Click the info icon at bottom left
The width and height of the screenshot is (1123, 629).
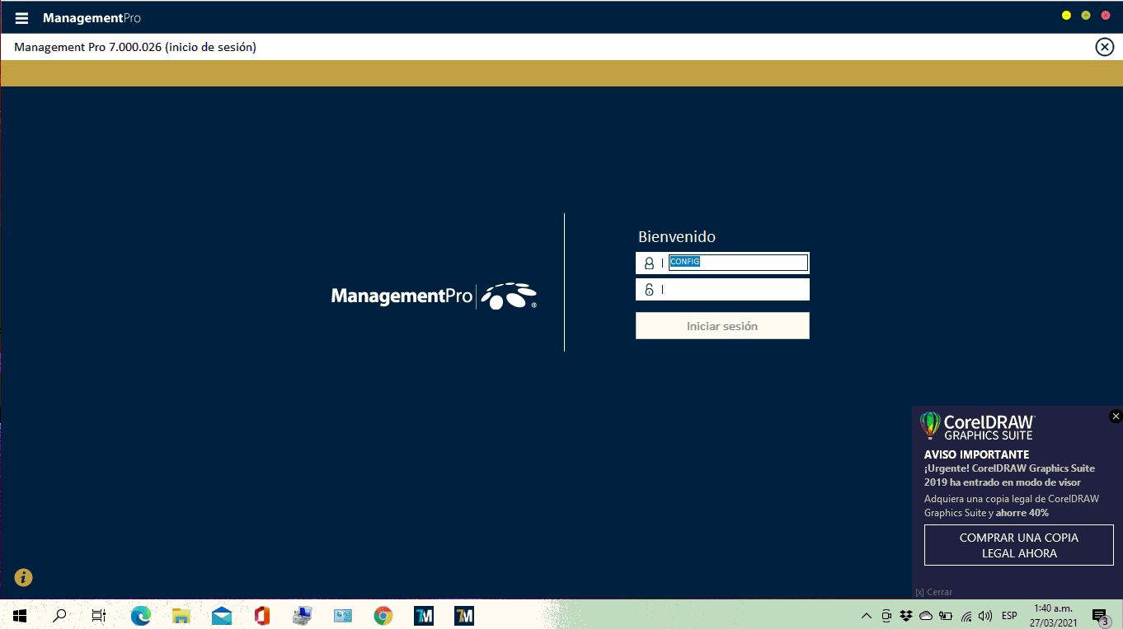tap(23, 577)
